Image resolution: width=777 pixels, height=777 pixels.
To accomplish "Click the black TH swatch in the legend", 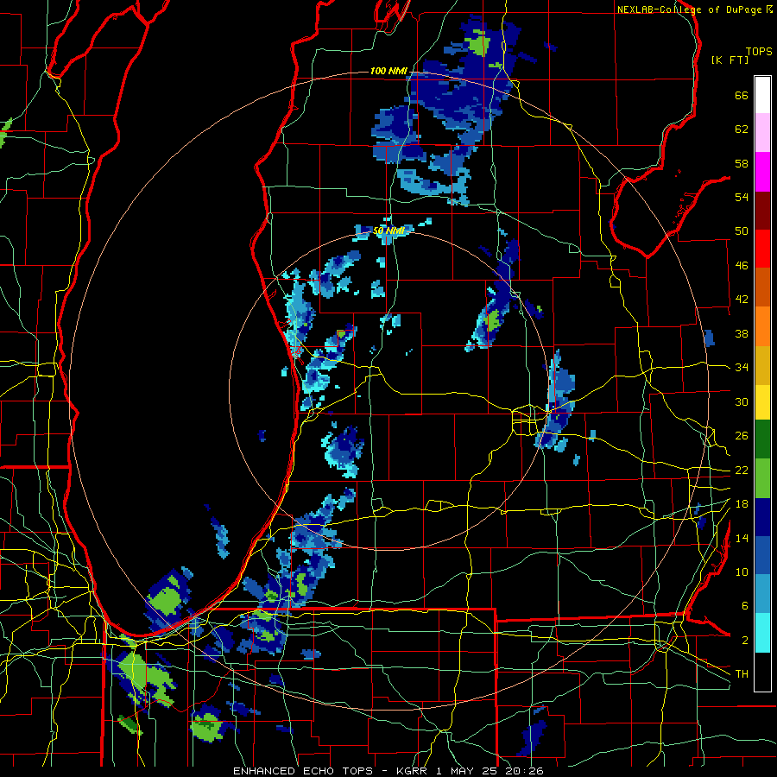I will pyautogui.click(x=762, y=672).
